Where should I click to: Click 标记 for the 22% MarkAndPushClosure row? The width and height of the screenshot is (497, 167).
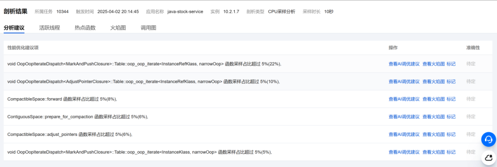(451, 64)
